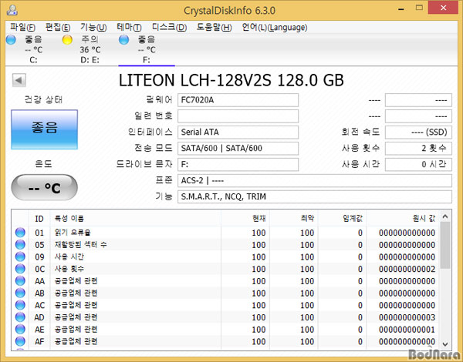463x362 pixels.
Task: Click the temperature -- °C button
Action: click(x=44, y=187)
